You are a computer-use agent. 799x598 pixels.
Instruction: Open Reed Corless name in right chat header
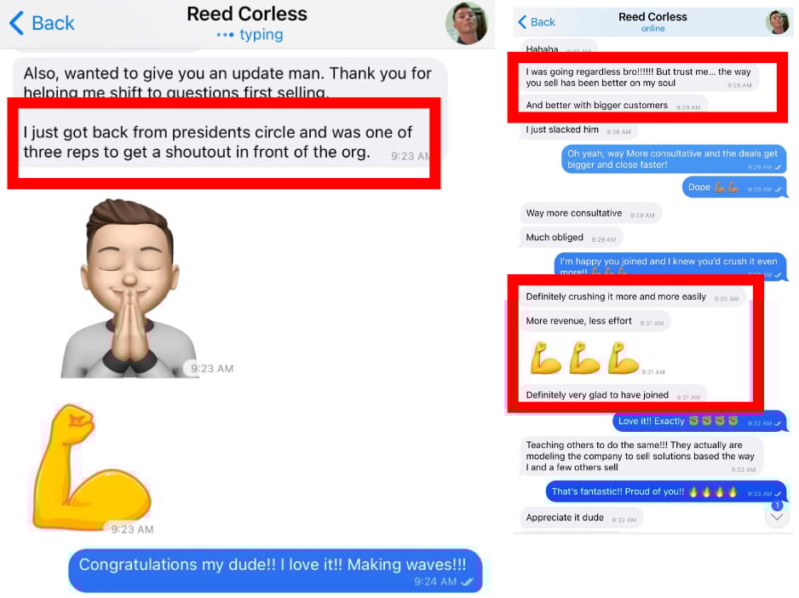click(652, 17)
